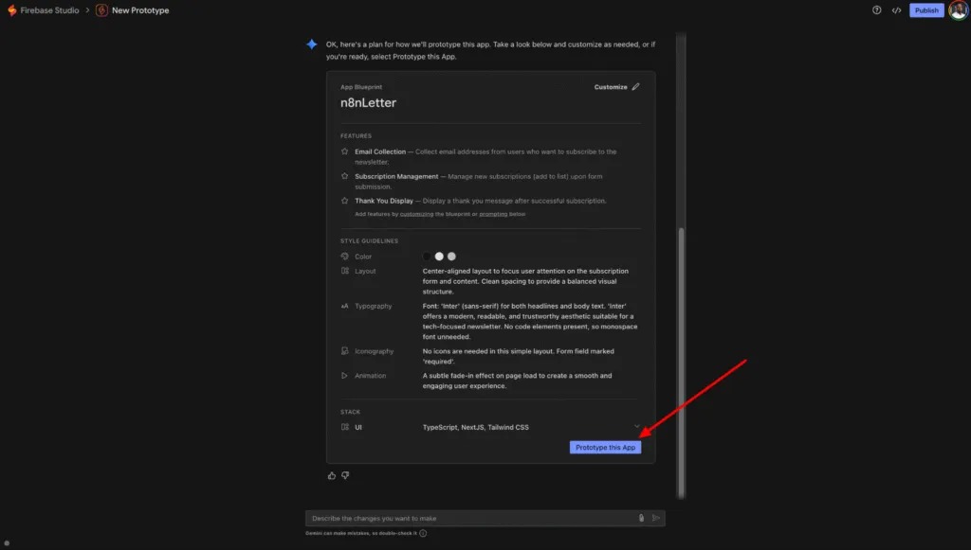
Task: Click the info icon near Gemini disclaimer
Action: [423, 533]
